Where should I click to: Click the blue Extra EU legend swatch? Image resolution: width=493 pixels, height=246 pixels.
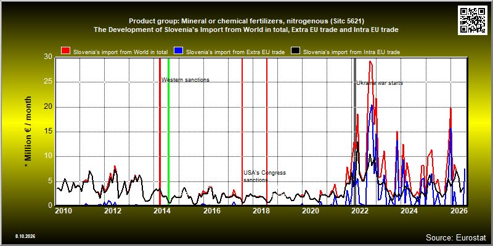click(178, 51)
